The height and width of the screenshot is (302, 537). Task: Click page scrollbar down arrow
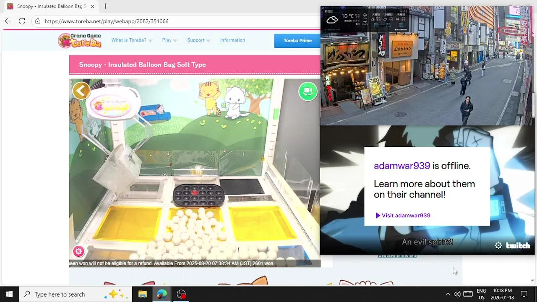pos(532,280)
